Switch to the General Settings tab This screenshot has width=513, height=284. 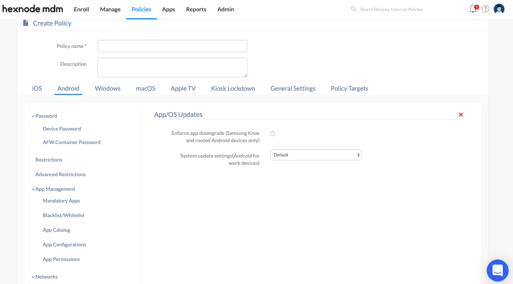[293, 88]
